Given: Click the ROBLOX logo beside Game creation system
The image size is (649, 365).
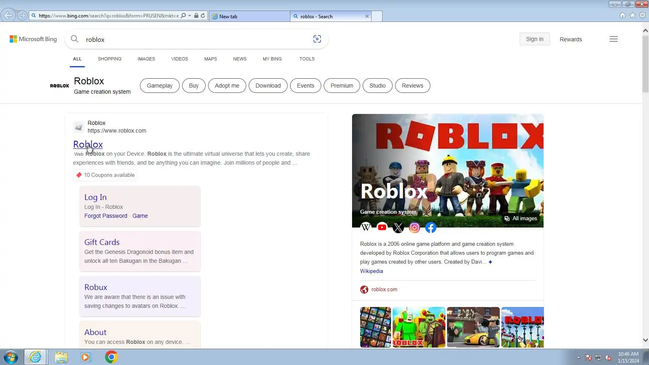Looking at the screenshot, I should click(x=60, y=86).
